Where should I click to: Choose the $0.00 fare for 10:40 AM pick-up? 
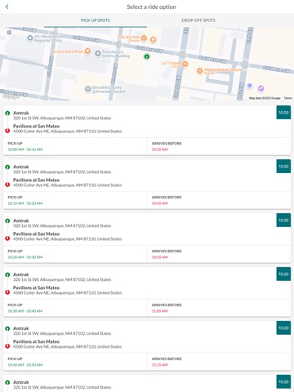pos(283,328)
